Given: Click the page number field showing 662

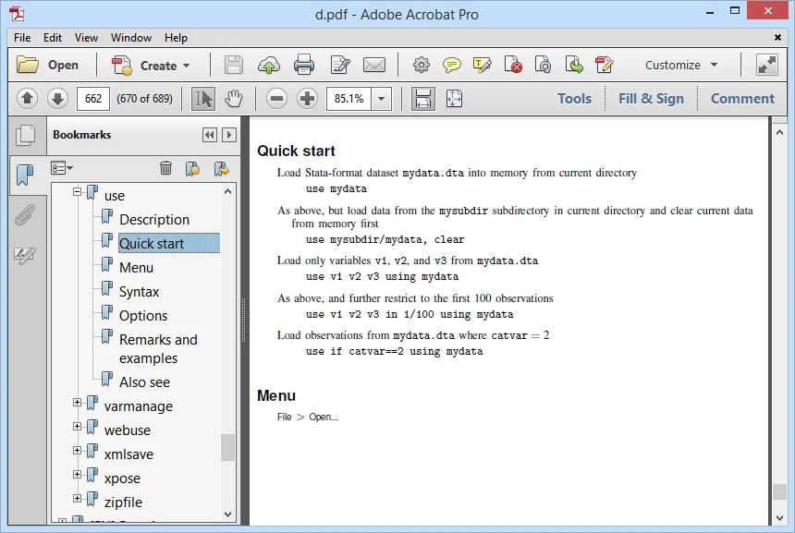Looking at the screenshot, I should coord(92,98).
